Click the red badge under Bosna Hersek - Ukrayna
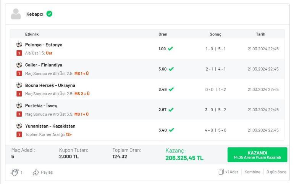This screenshot has width=294, height=184. tap(19, 94)
